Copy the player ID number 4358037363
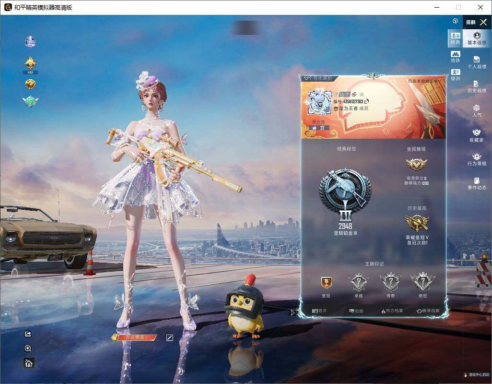 tap(366, 101)
